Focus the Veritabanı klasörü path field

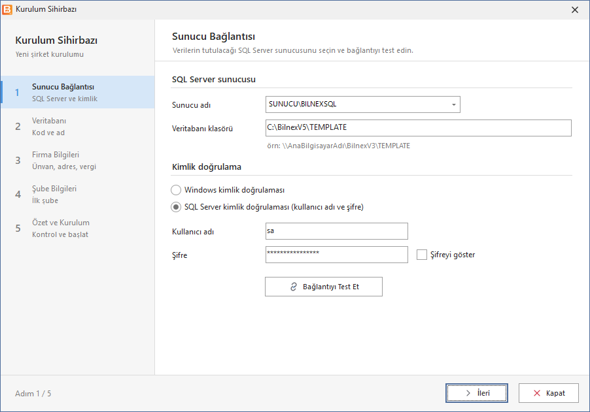coord(419,128)
